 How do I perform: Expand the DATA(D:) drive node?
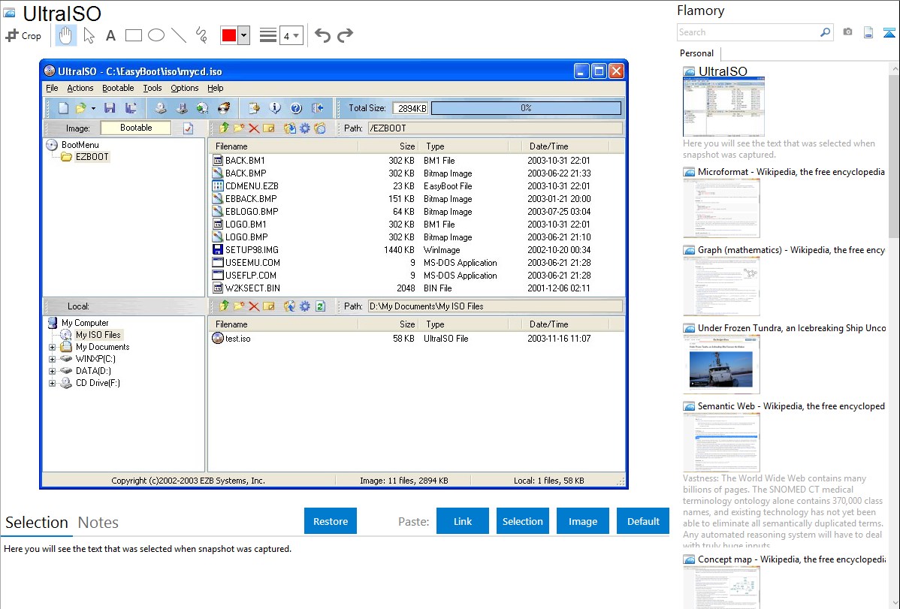(53, 372)
